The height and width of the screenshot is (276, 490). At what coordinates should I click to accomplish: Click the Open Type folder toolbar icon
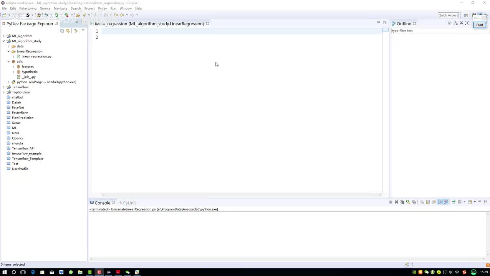point(78,15)
